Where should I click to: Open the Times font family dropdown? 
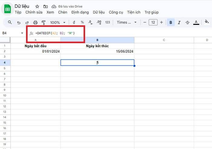127,22
